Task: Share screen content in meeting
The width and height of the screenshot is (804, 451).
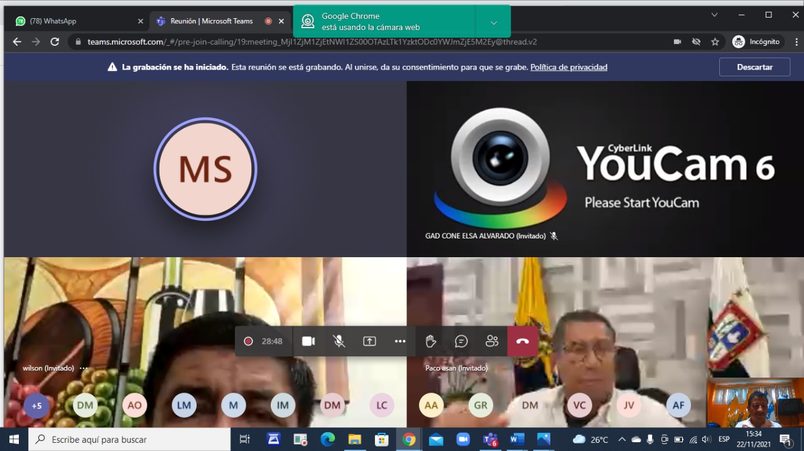Action: coord(369,341)
